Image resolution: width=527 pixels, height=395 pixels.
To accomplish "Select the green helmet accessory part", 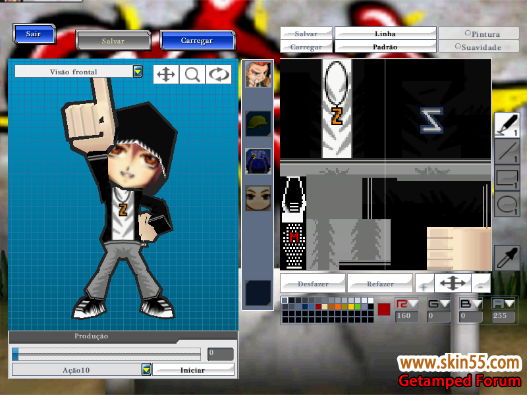I will click(x=258, y=124).
